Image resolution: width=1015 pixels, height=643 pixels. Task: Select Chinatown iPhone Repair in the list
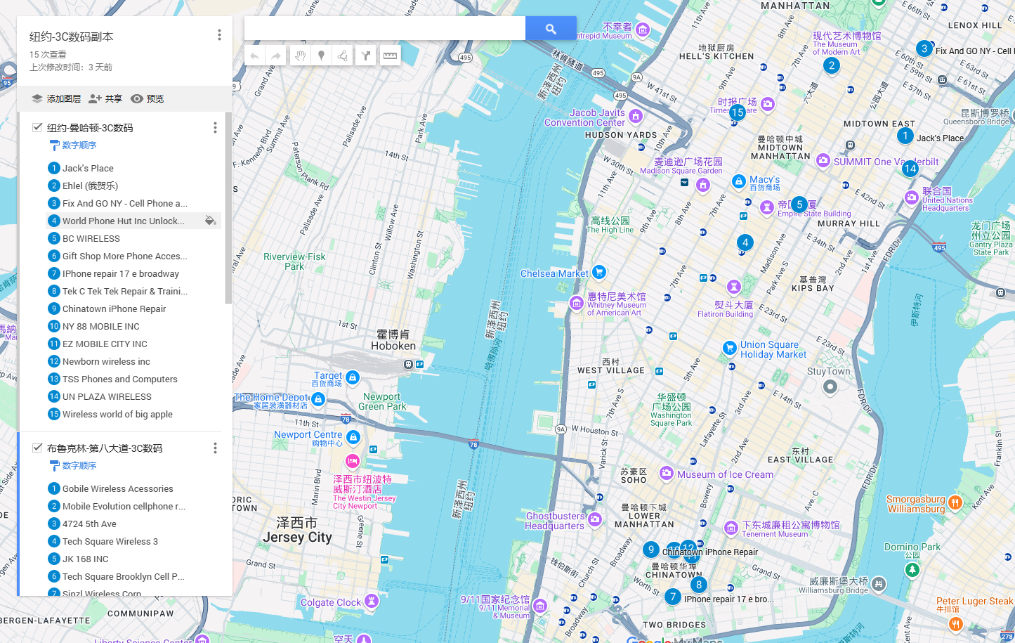point(114,308)
